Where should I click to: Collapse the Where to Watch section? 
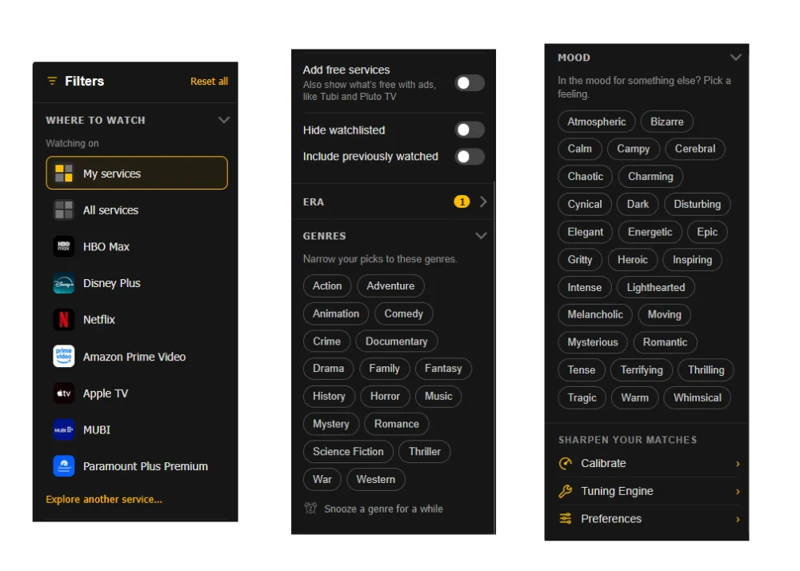pyautogui.click(x=224, y=120)
